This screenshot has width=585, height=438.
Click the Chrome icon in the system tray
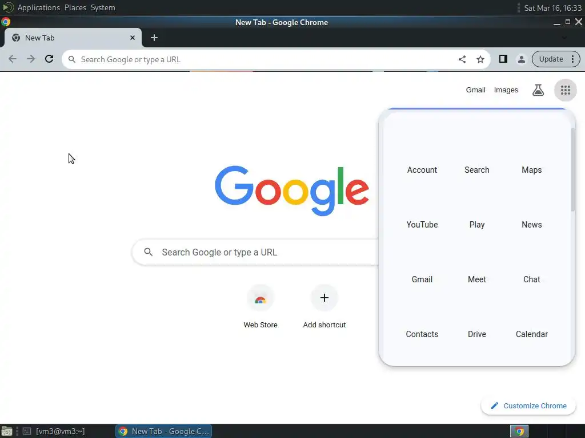(519, 431)
